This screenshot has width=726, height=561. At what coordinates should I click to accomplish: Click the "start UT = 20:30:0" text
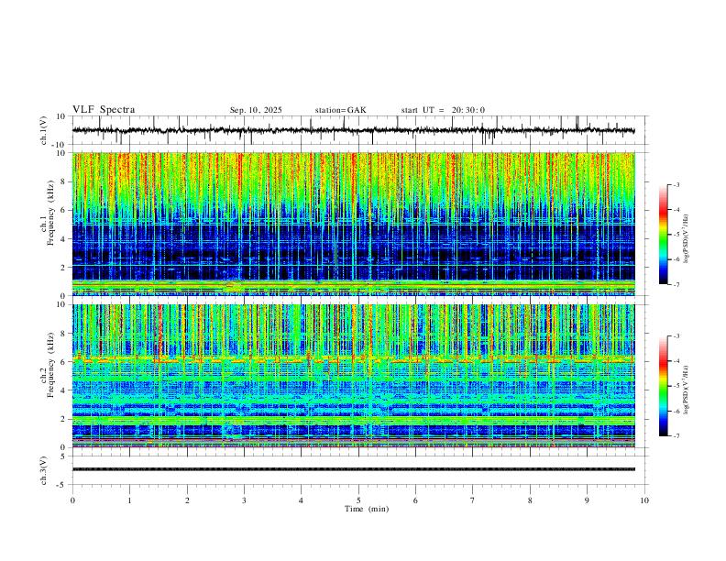click(x=443, y=110)
